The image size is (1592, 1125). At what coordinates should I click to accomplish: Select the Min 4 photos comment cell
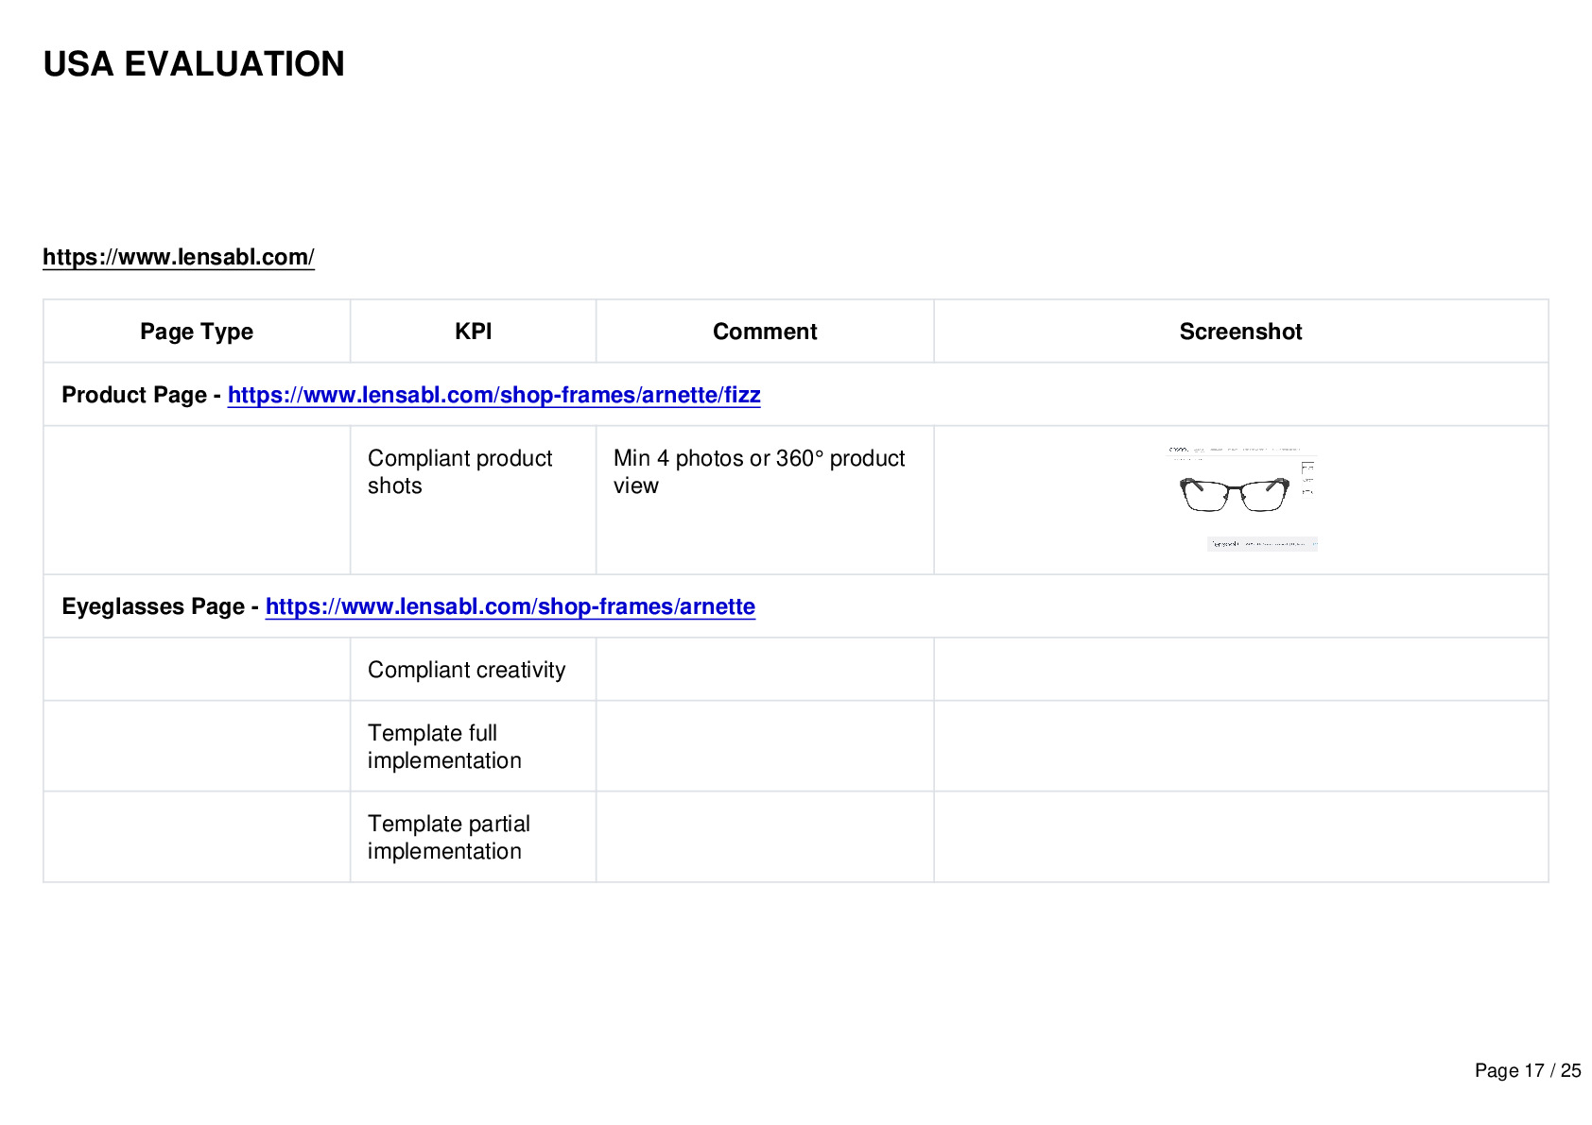[765, 500]
